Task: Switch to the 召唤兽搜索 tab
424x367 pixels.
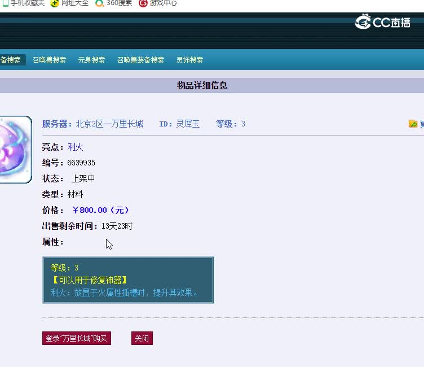Action: click(x=49, y=60)
